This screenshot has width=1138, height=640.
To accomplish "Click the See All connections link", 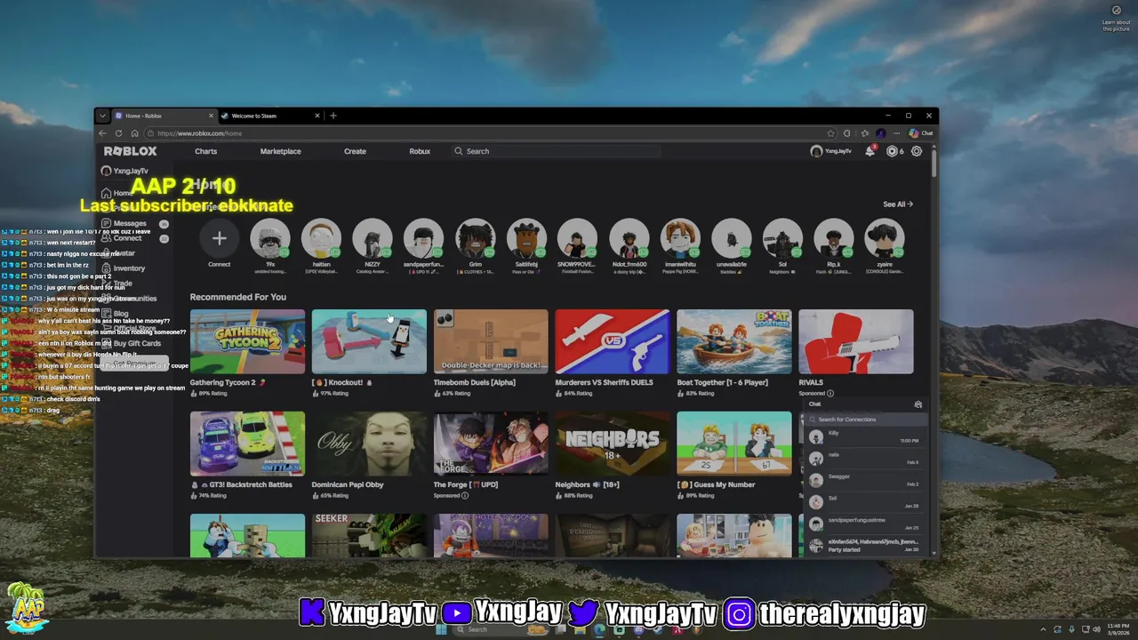I will [x=897, y=204].
